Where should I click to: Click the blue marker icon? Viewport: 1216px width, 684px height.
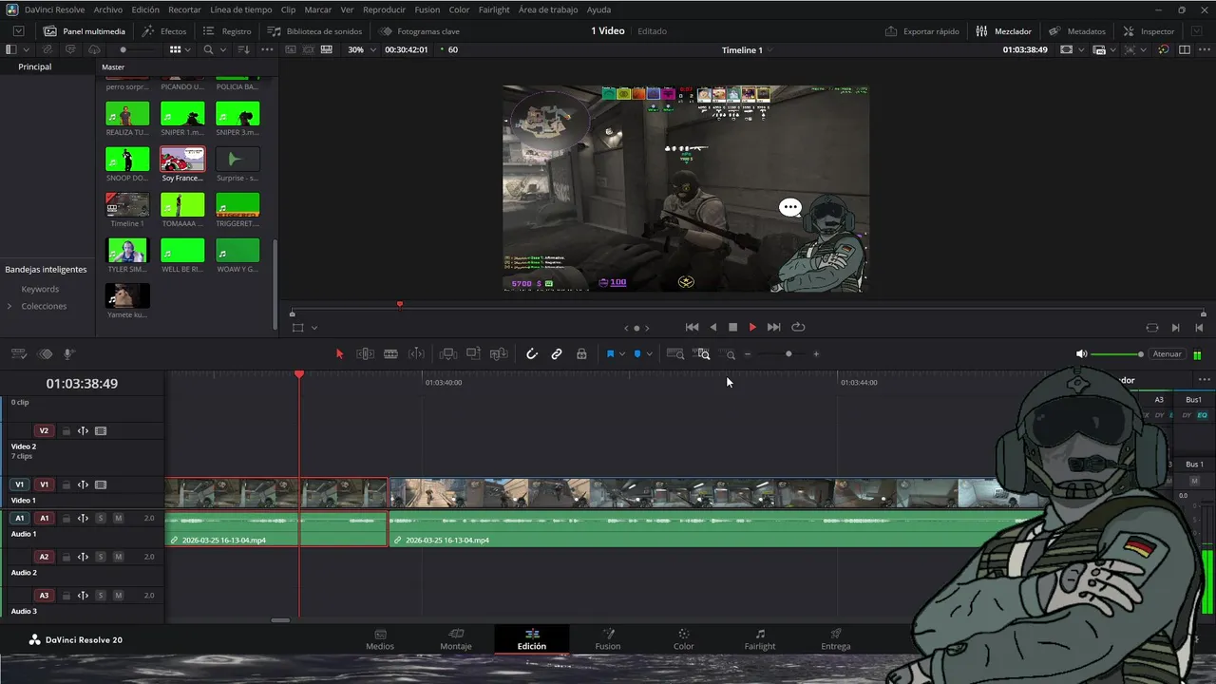[x=637, y=354]
